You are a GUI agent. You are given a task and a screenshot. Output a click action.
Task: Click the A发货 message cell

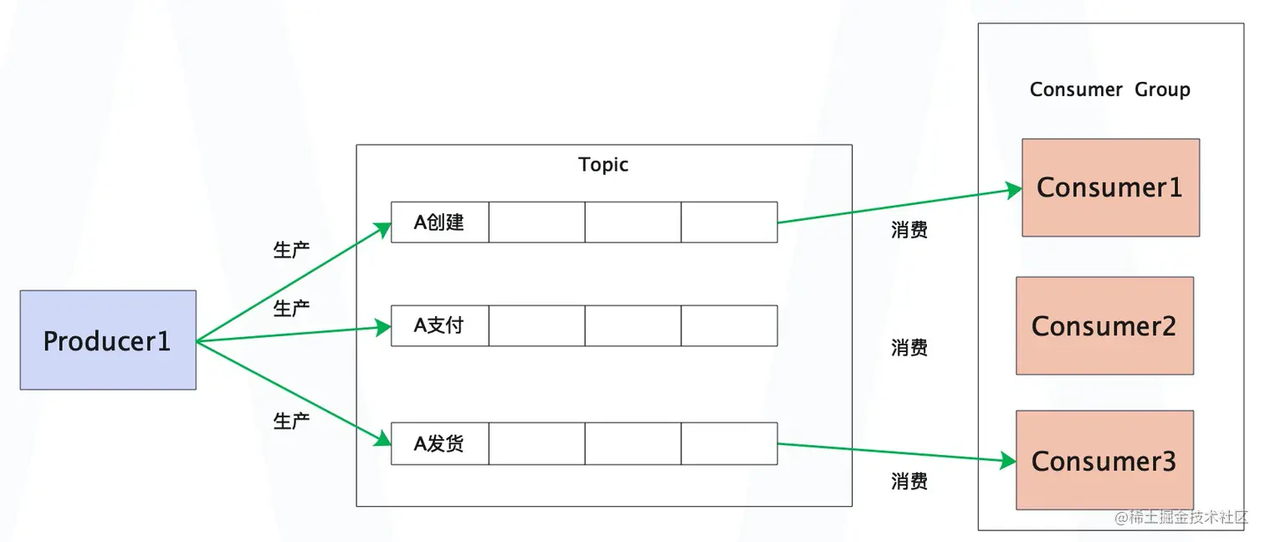[x=439, y=444]
